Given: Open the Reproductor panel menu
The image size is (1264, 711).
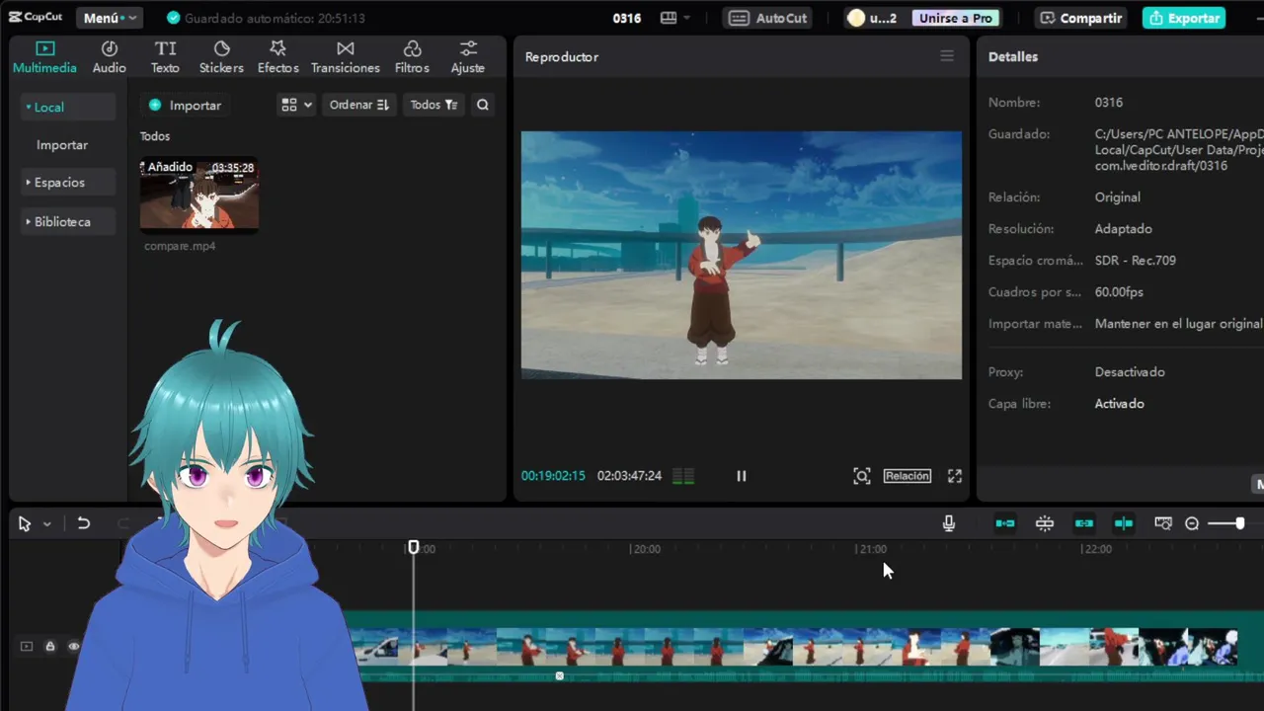Looking at the screenshot, I should [x=947, y=56].
